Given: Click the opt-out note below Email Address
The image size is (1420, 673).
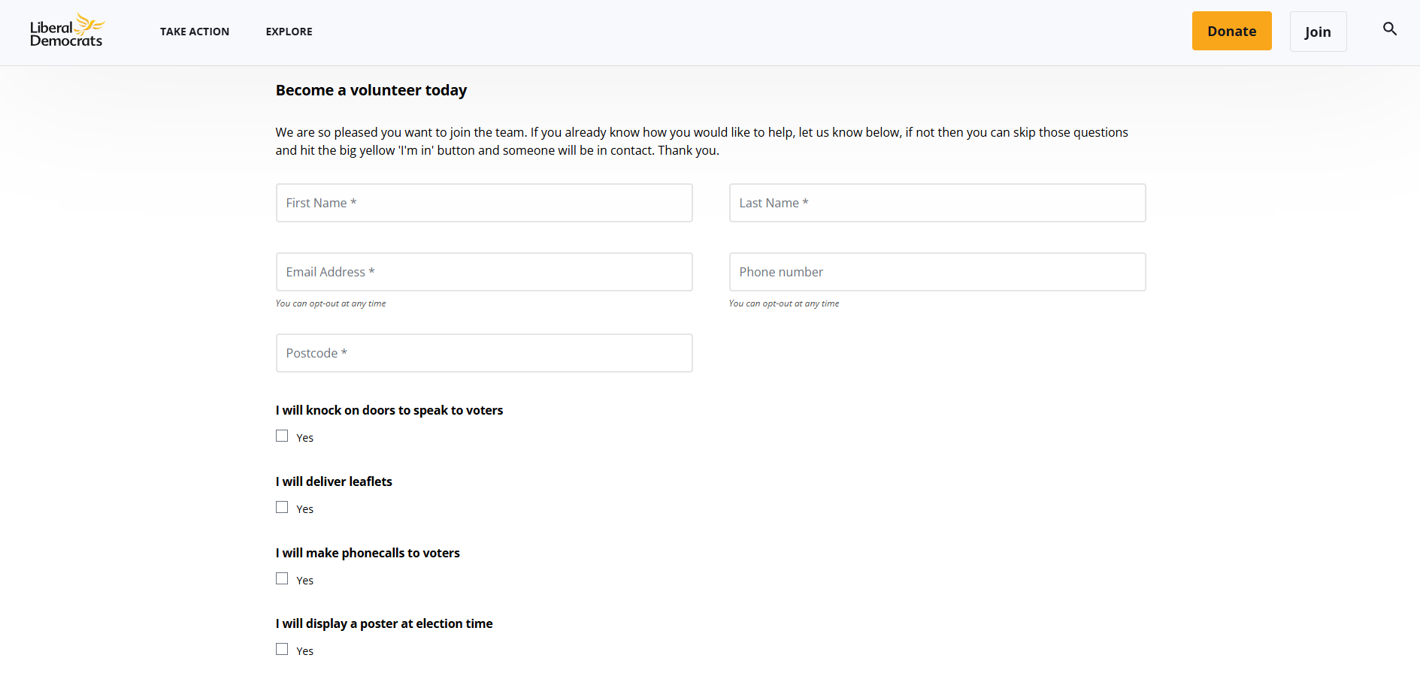Looking at the screenshot, I should pos(330,303).
